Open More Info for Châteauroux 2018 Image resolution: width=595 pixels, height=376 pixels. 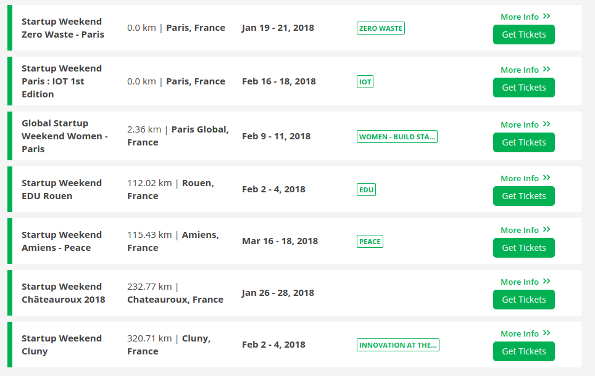tap(525, 282)
